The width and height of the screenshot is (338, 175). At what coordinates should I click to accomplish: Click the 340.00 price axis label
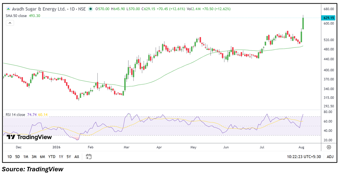click(329, 89)
